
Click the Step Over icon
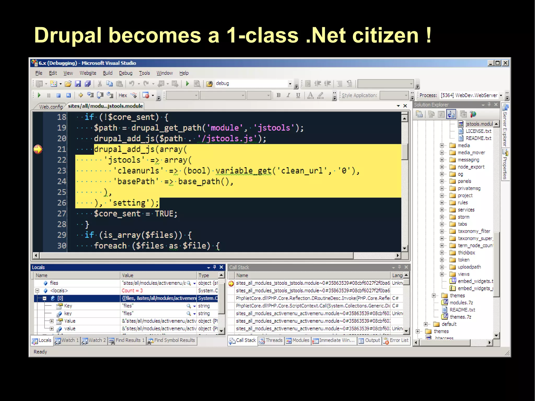click(100, 95)
